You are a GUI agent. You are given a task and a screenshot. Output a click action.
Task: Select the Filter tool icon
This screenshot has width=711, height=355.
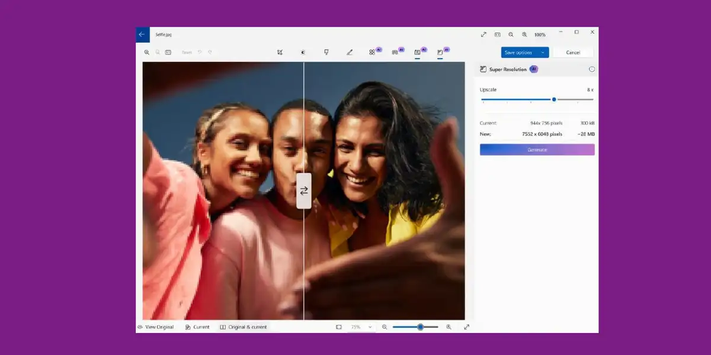tap(326, 52)
